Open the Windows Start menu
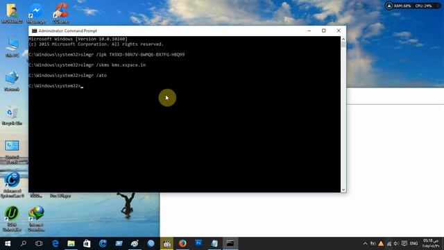 8,244
